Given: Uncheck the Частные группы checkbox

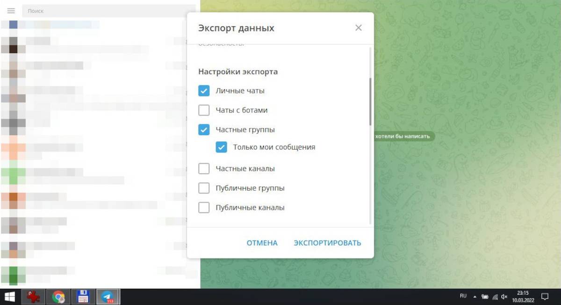Looking at the screenshot, I should (x=204, y=130).
